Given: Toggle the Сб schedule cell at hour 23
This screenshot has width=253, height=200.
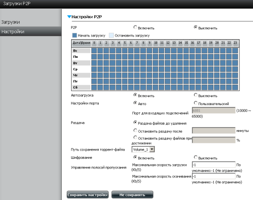Looking at the screenshot, I should (235, 87).
